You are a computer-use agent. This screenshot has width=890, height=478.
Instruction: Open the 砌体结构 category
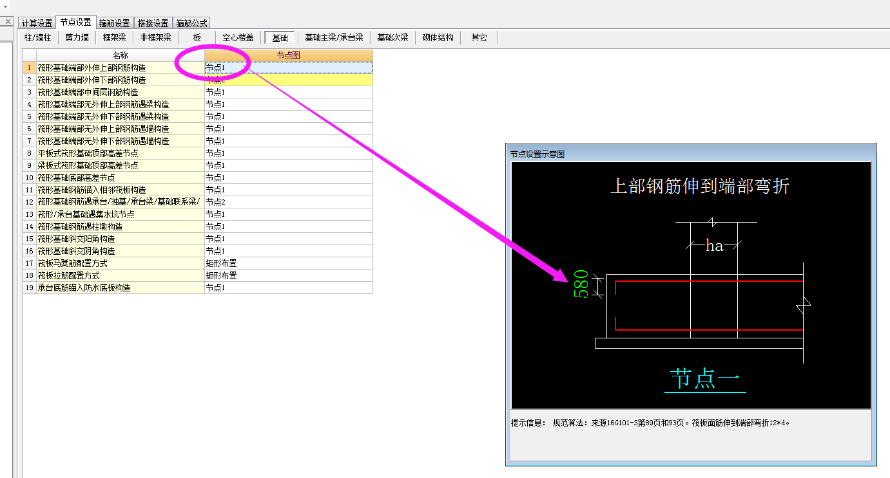[438, 38]
